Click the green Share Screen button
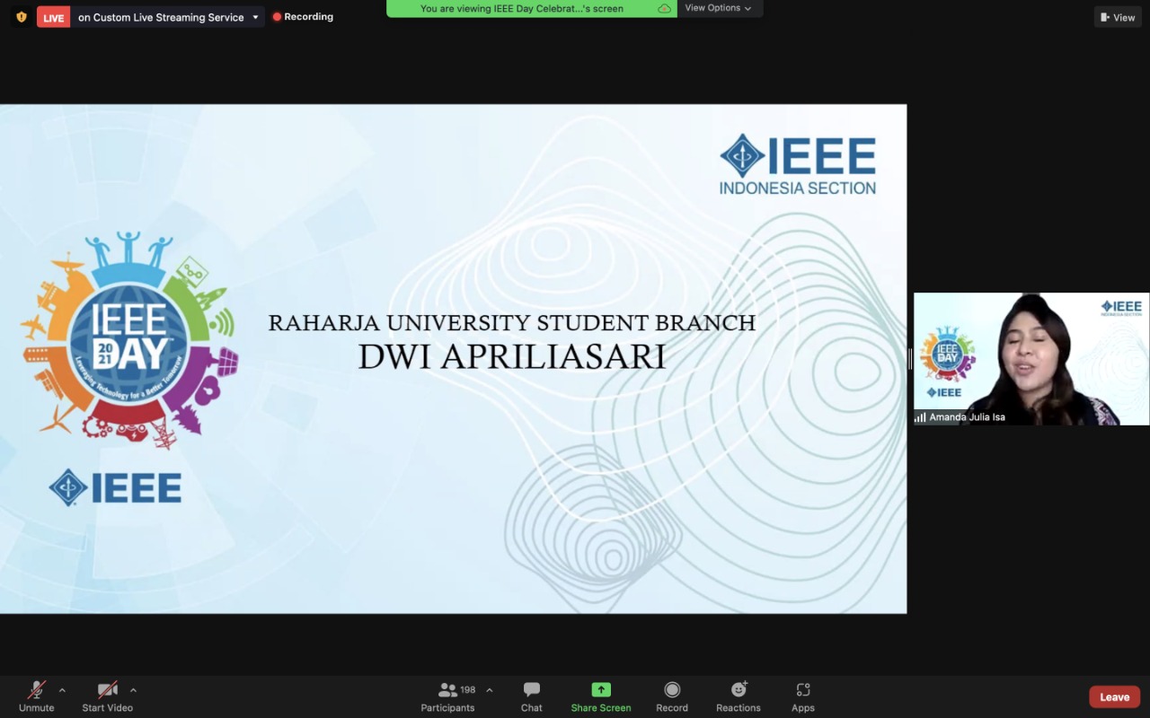The image size is (1150, 718). 601,696
